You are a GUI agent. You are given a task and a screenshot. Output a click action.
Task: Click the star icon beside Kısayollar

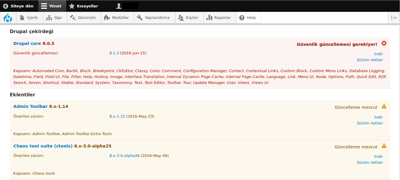[x=72, y=6]
